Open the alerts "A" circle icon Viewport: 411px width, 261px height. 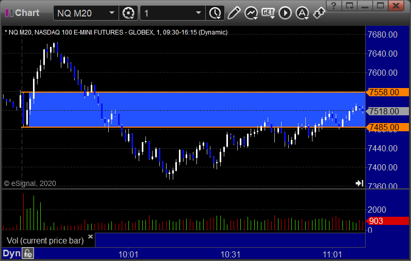[302, 13]
